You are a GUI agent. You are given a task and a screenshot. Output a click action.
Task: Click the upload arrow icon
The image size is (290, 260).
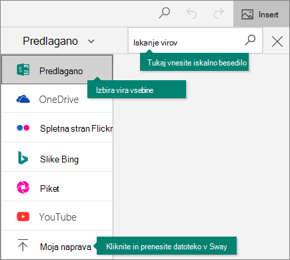tap(23, 245)
